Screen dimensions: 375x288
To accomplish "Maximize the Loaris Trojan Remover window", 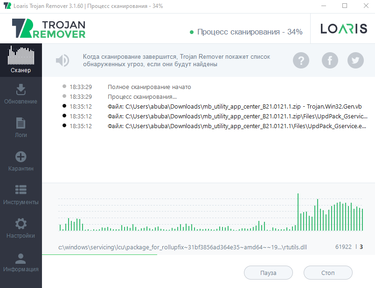I will tap(345, 6).
